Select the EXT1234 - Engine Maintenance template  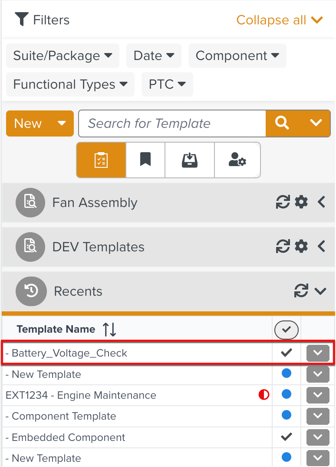point(81,395)
